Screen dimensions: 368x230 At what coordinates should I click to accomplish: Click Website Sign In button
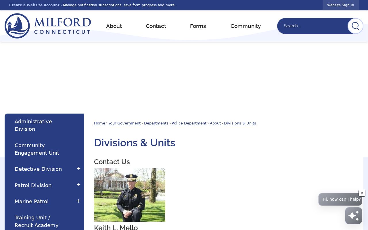(341, 5)
